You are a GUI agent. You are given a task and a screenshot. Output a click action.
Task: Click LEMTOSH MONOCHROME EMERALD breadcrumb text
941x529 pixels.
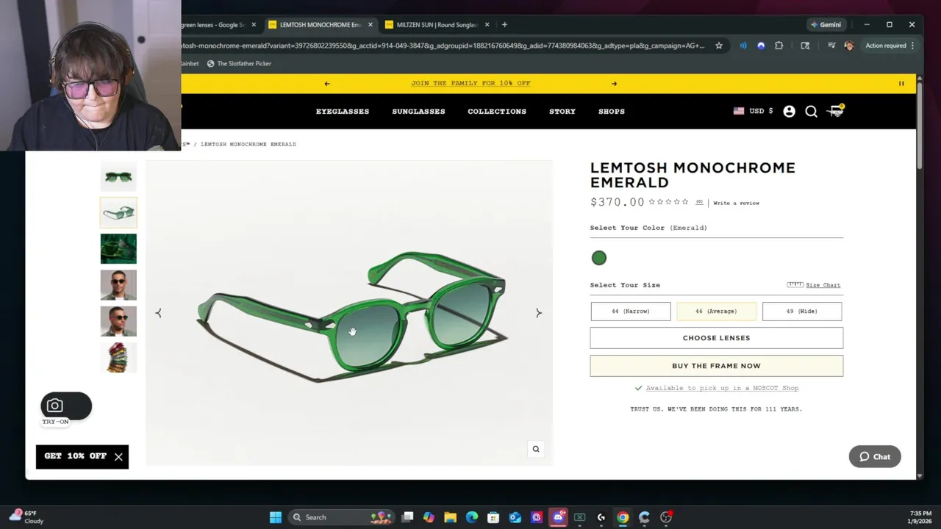248,144
